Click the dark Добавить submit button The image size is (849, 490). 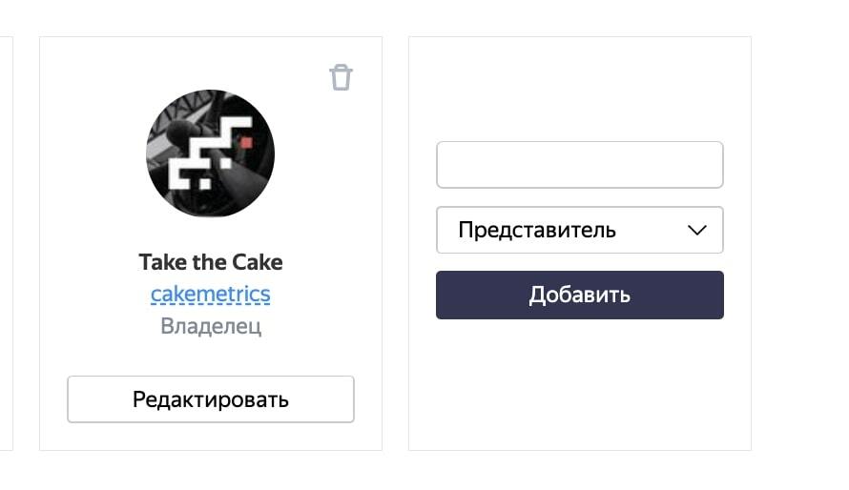click(x=580, y=295)
